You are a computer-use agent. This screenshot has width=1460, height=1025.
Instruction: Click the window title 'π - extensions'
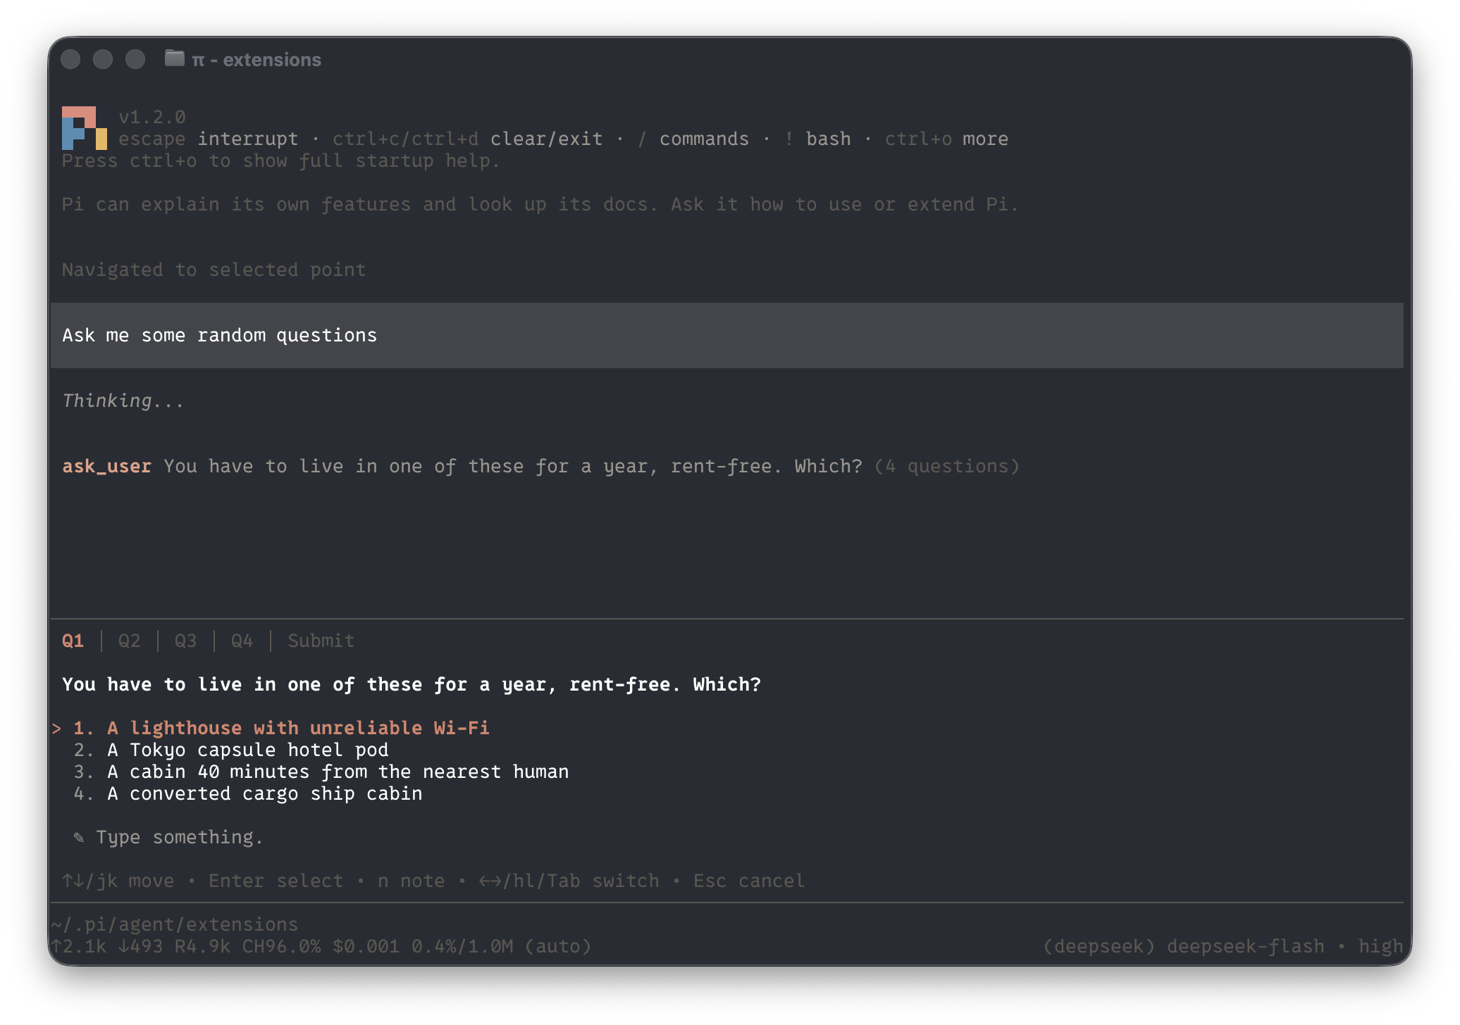[256, 60]
